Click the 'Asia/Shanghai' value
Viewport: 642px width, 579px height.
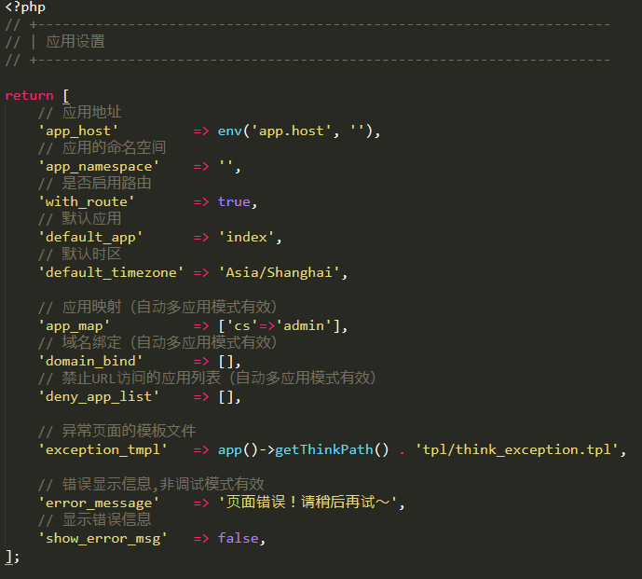(280, 272)
